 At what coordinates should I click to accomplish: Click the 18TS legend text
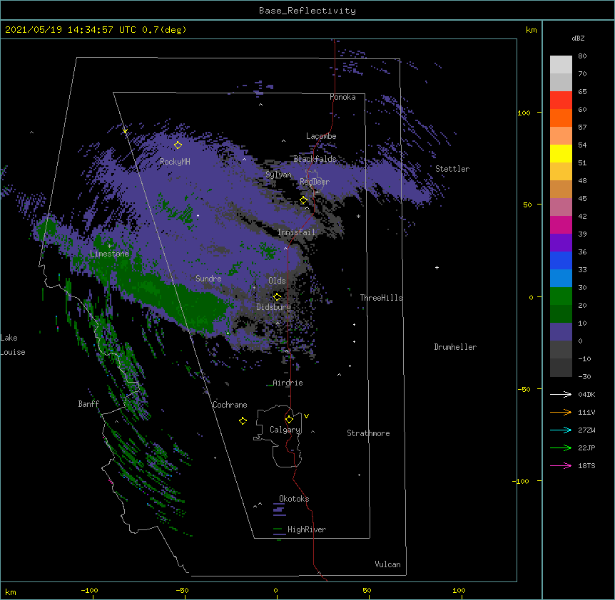tap(586, 465)
